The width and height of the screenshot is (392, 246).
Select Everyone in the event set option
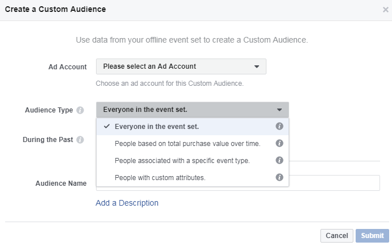click(156, 126)
